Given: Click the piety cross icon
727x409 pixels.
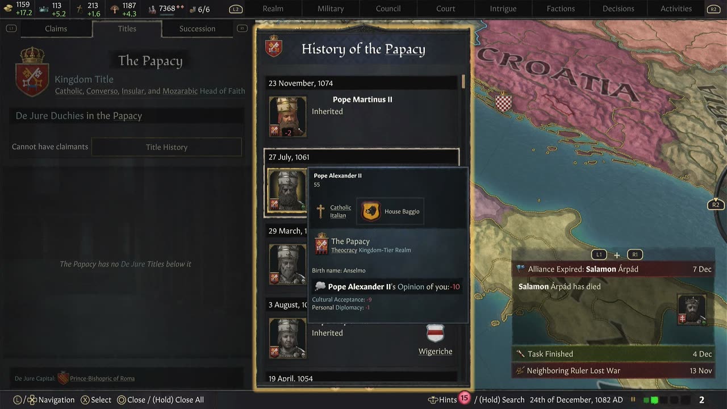Looking at the screenshot, I should (80, 9).
